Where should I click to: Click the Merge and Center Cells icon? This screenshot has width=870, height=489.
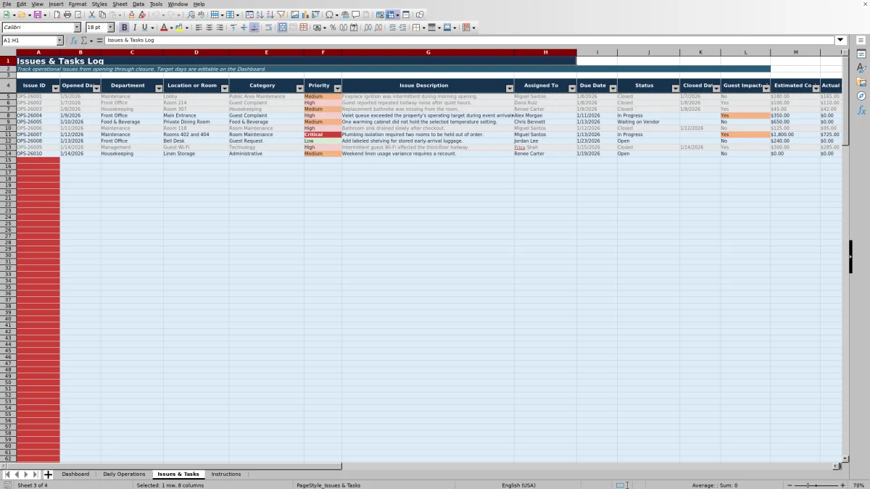tap(283, 28)
